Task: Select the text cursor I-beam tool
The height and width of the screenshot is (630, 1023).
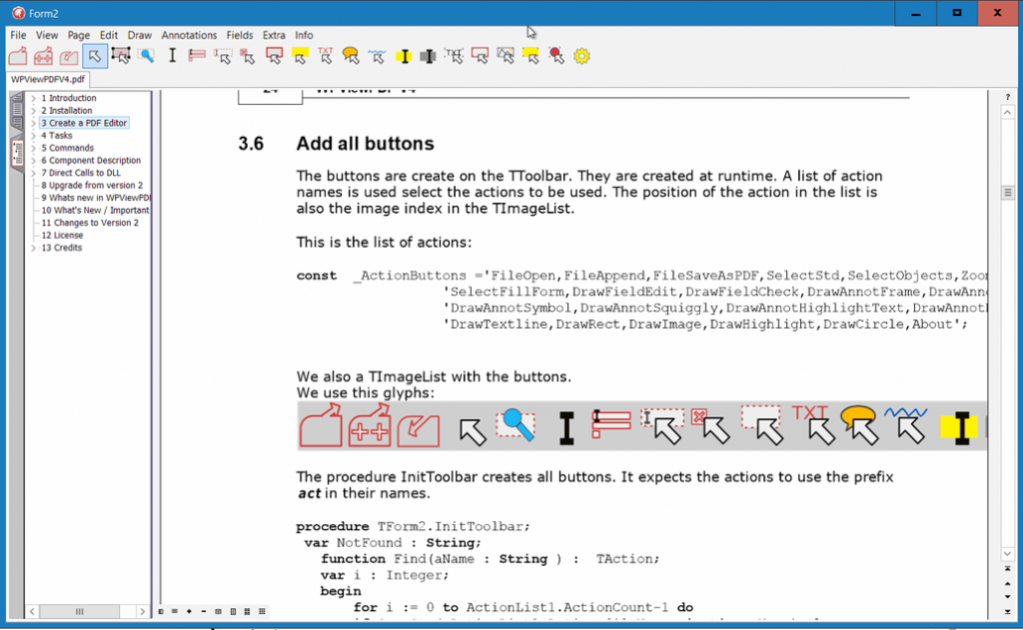Action: (172, 56)
